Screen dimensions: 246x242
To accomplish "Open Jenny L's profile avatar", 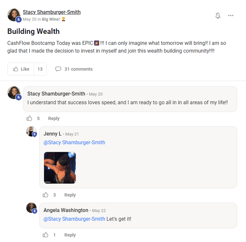I will click(31, 131).
